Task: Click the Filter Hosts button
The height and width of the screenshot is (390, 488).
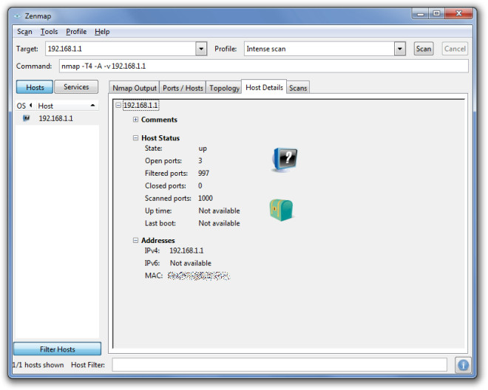Action: tap(57, 349)
